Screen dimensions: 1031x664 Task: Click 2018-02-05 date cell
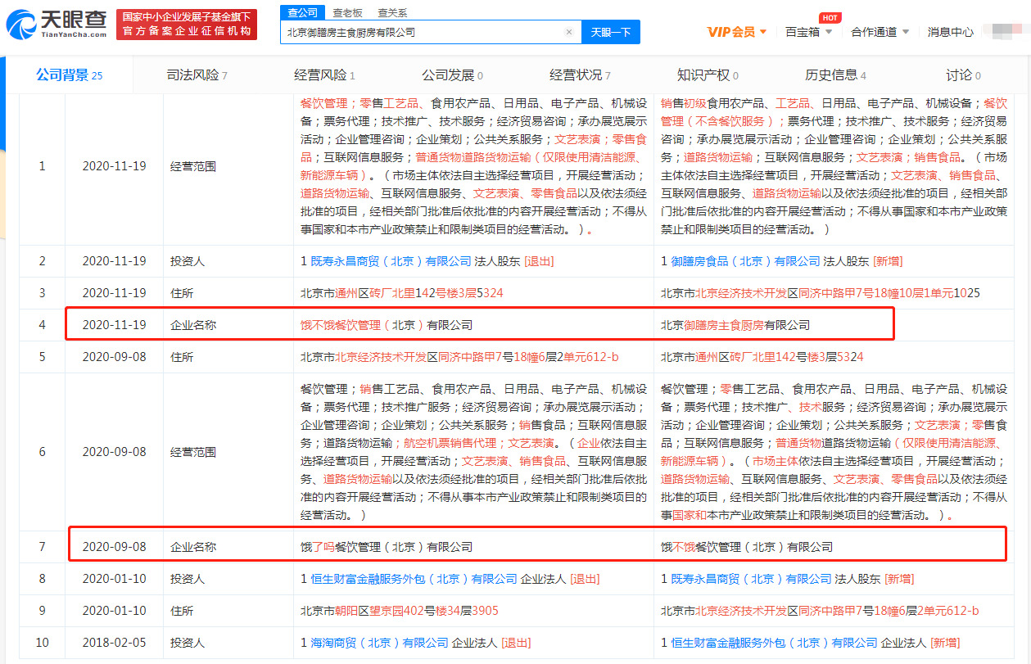coord(115,643)
